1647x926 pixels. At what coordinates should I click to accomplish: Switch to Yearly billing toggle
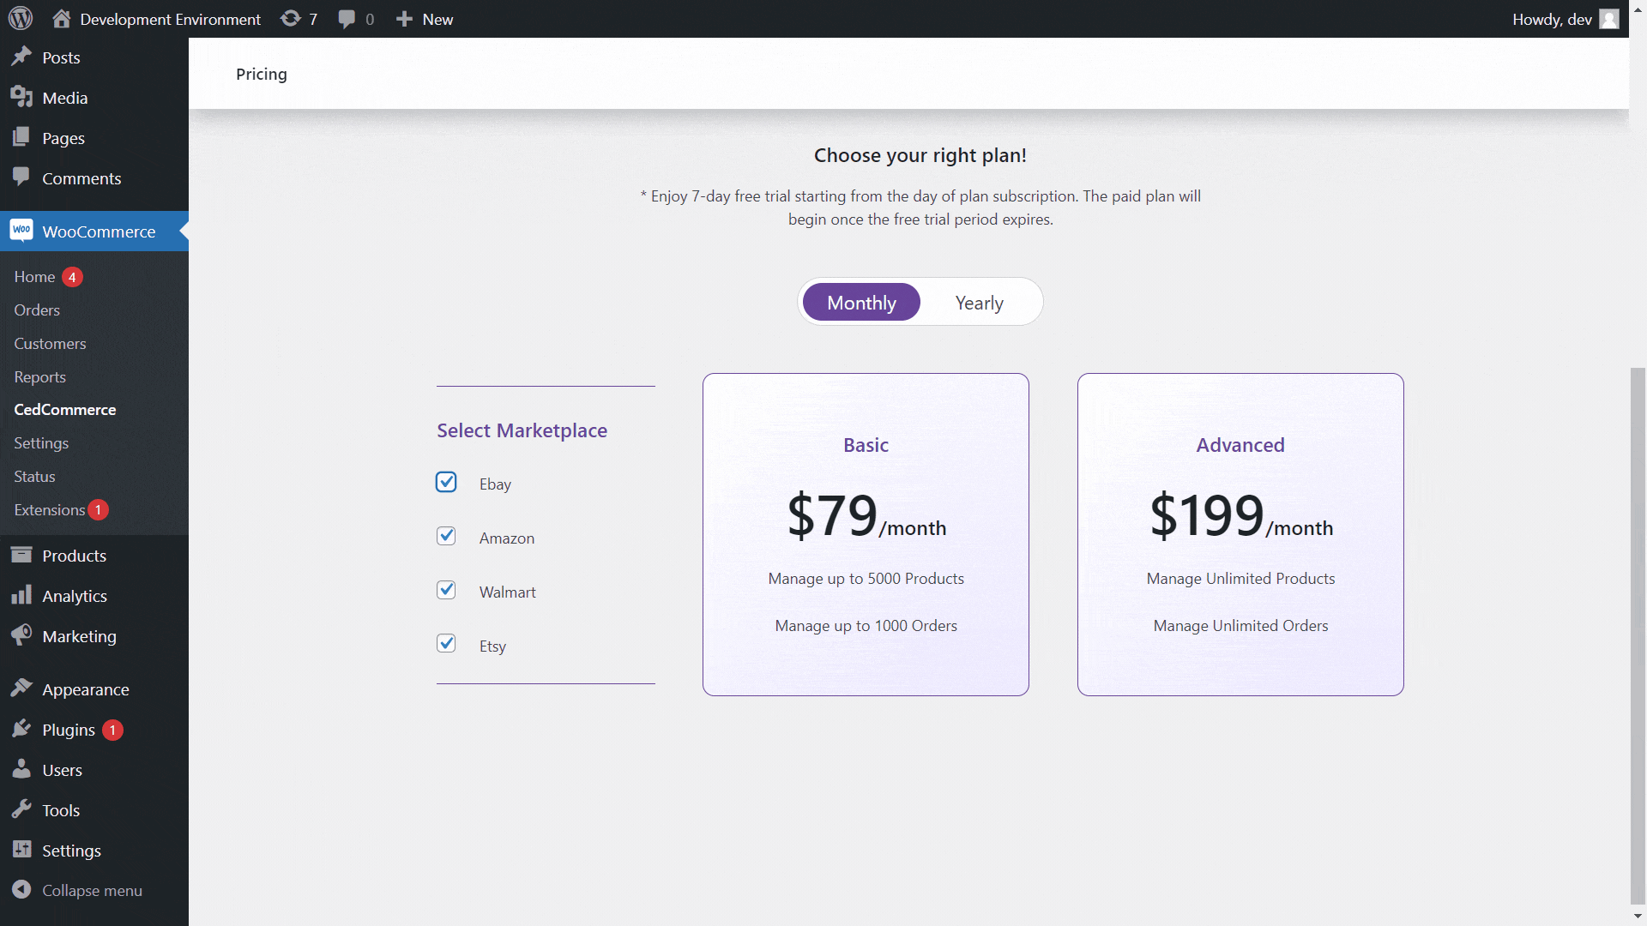979,302
